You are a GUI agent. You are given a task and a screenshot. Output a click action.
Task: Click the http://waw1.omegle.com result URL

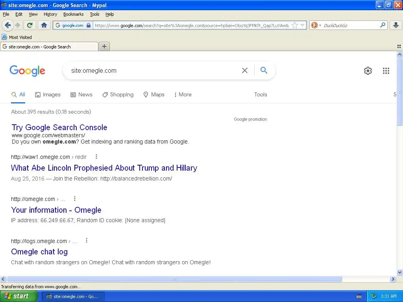tap(41, 157)
